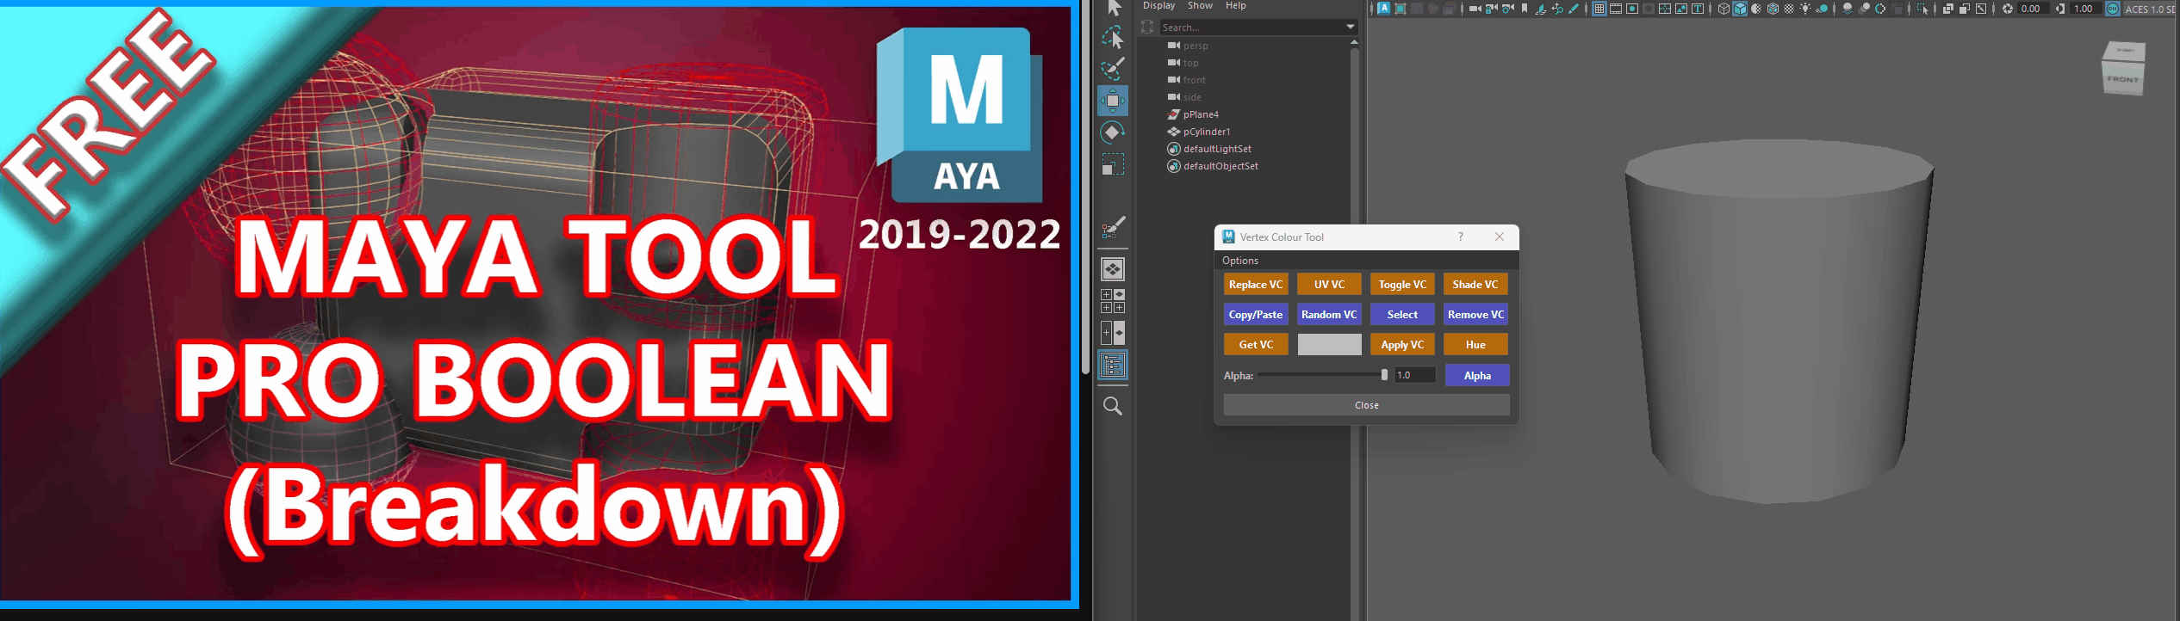Click the 2D Pan/Zoom icon
Image resolution: width=2180 pixels, height=621 pixels.
(x=1557, y=9)
